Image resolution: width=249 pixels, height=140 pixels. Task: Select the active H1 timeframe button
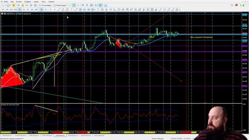(19, 10)
